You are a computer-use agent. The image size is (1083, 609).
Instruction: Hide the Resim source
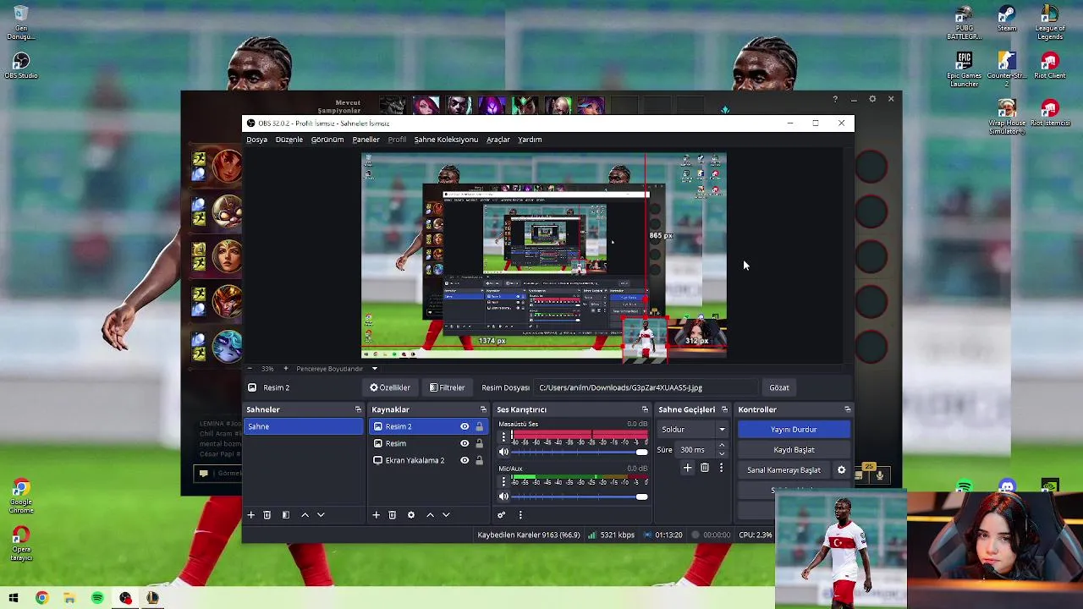tap(465, 443)
